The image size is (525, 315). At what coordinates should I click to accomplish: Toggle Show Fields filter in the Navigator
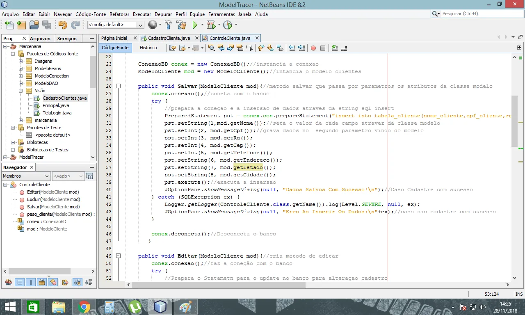click(20, 282)
